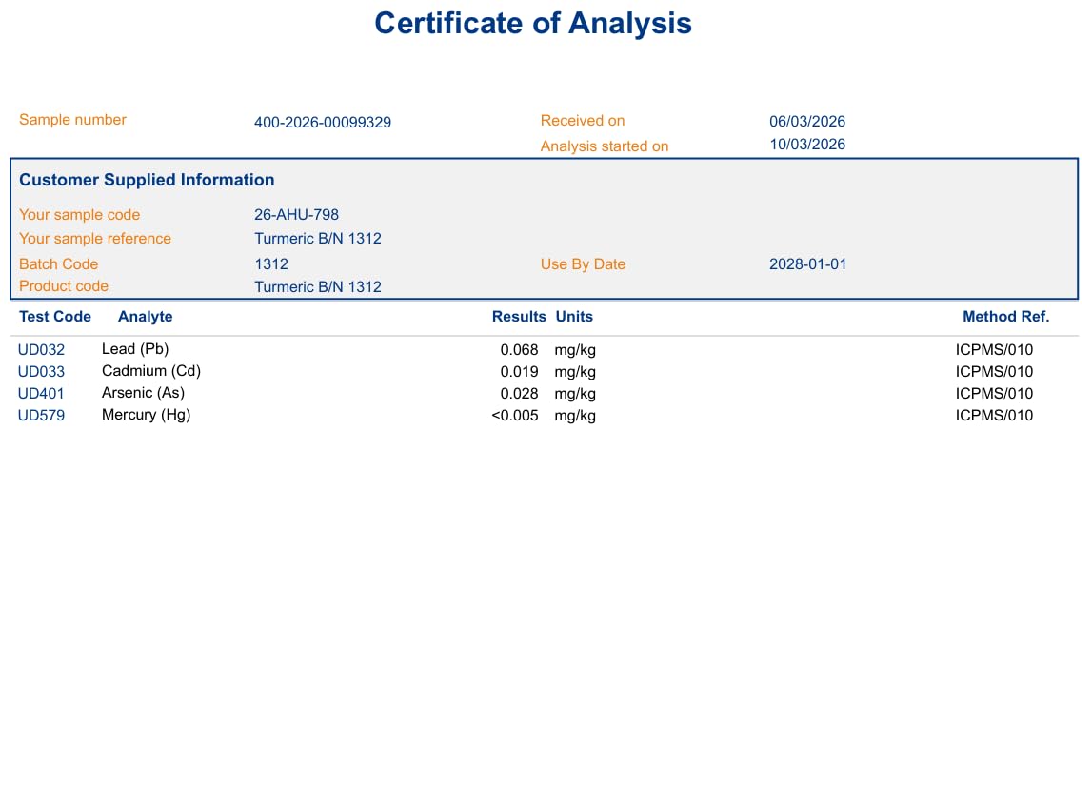The width and height of the screenshot is (1092, 800).
Task: Click the Customer Supplied Information heading
Action: click(147, 180)
